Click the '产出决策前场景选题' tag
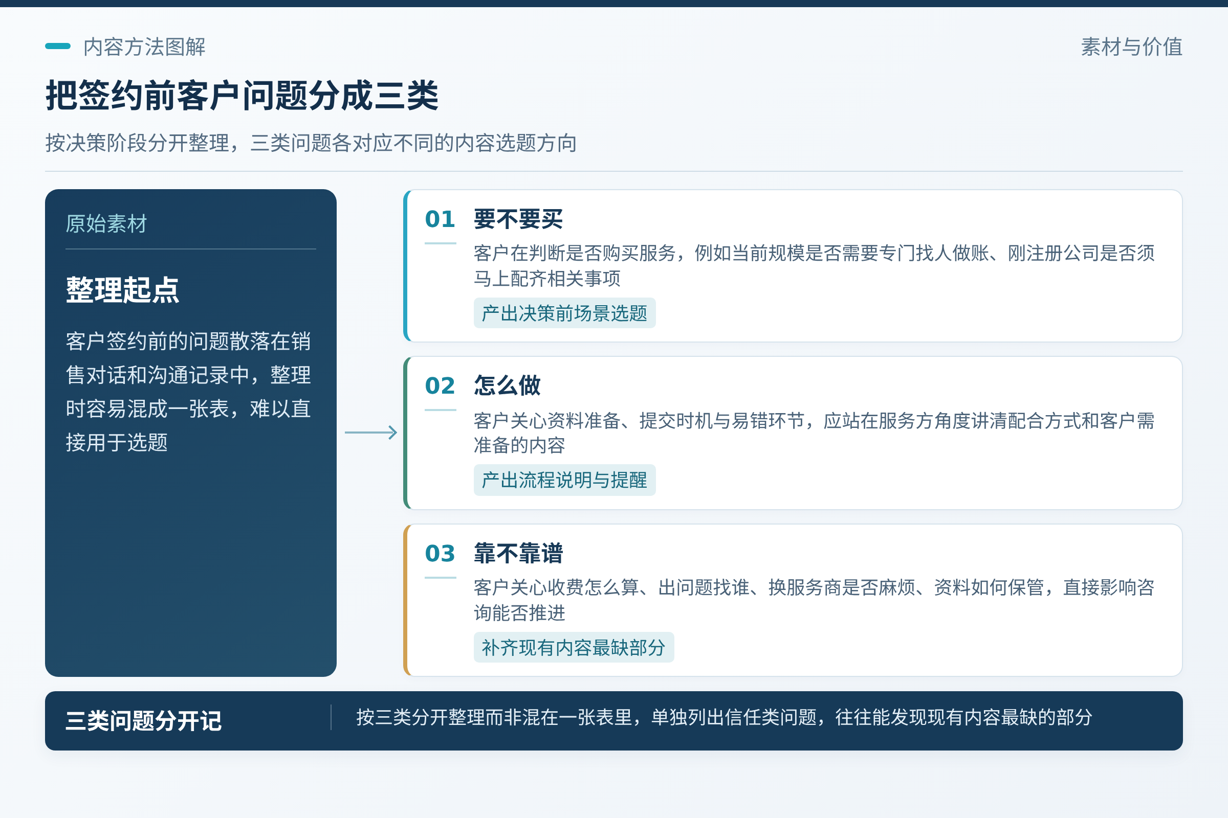The height and width of the screenshot is (818, 1228). 564,313
